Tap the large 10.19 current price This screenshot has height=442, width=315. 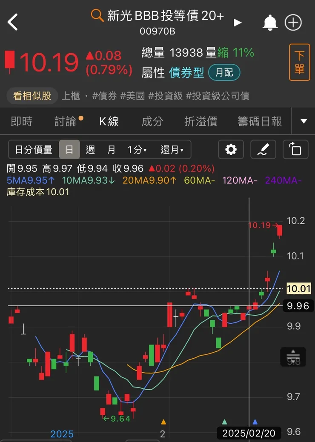(49, 62)
